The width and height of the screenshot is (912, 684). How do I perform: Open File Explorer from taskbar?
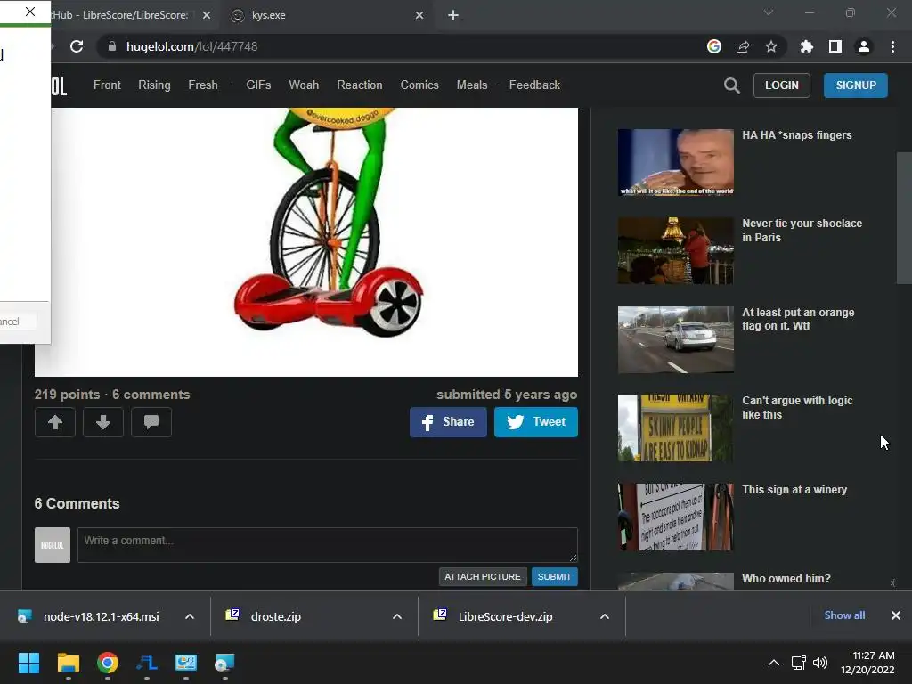pyautogui.click(x=68, y=663)
